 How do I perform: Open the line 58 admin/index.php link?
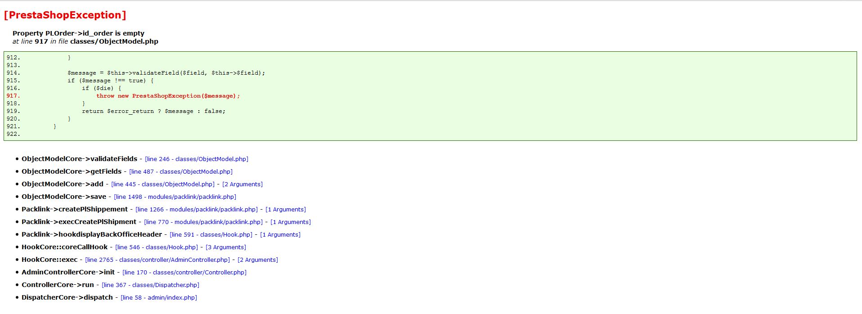[x=159, y=297]
